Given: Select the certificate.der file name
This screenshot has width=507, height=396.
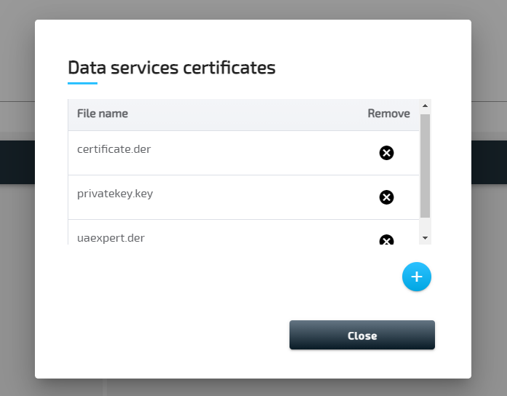Looking at the screenshot, I should [x=113, y=149].
